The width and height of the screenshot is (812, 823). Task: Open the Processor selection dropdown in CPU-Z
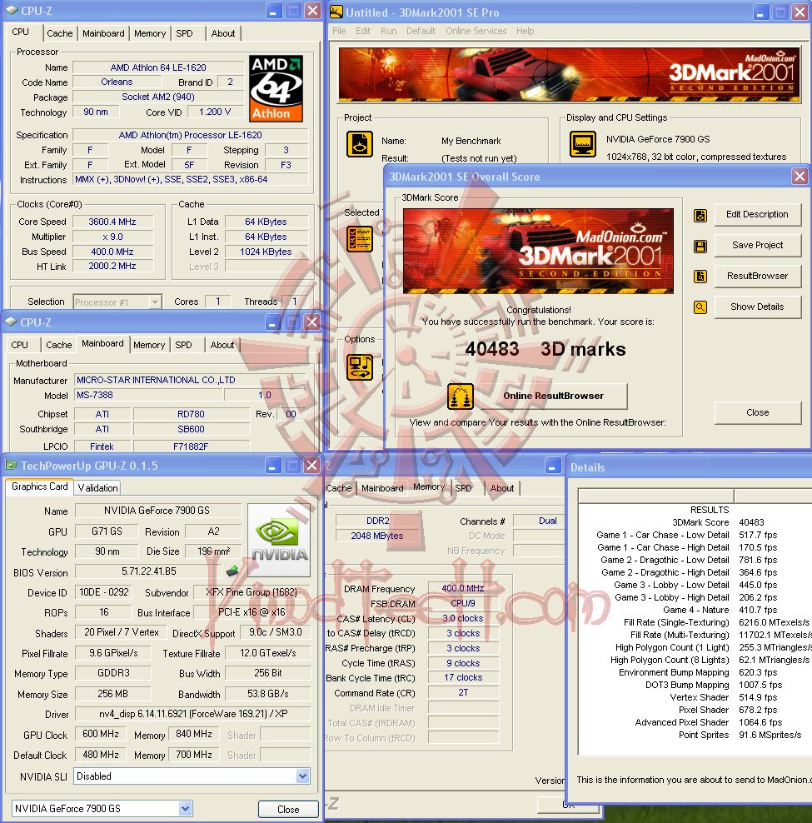(155, 302)
